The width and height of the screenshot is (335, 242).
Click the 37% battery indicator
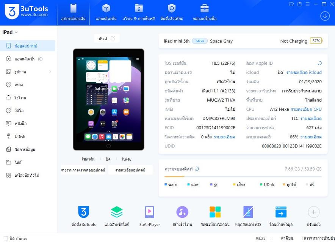316,41
